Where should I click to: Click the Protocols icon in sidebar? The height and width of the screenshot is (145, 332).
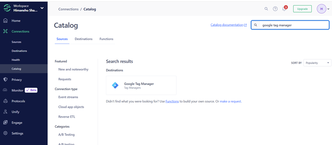point(6,101)
